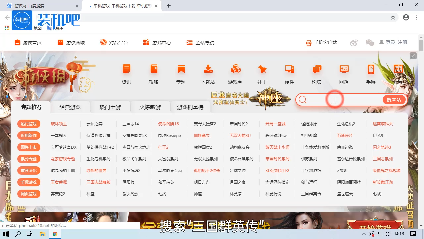Click the Weibo share icon near login
The width and height of the screenshot is (424, 239).
tap(354, 42)
